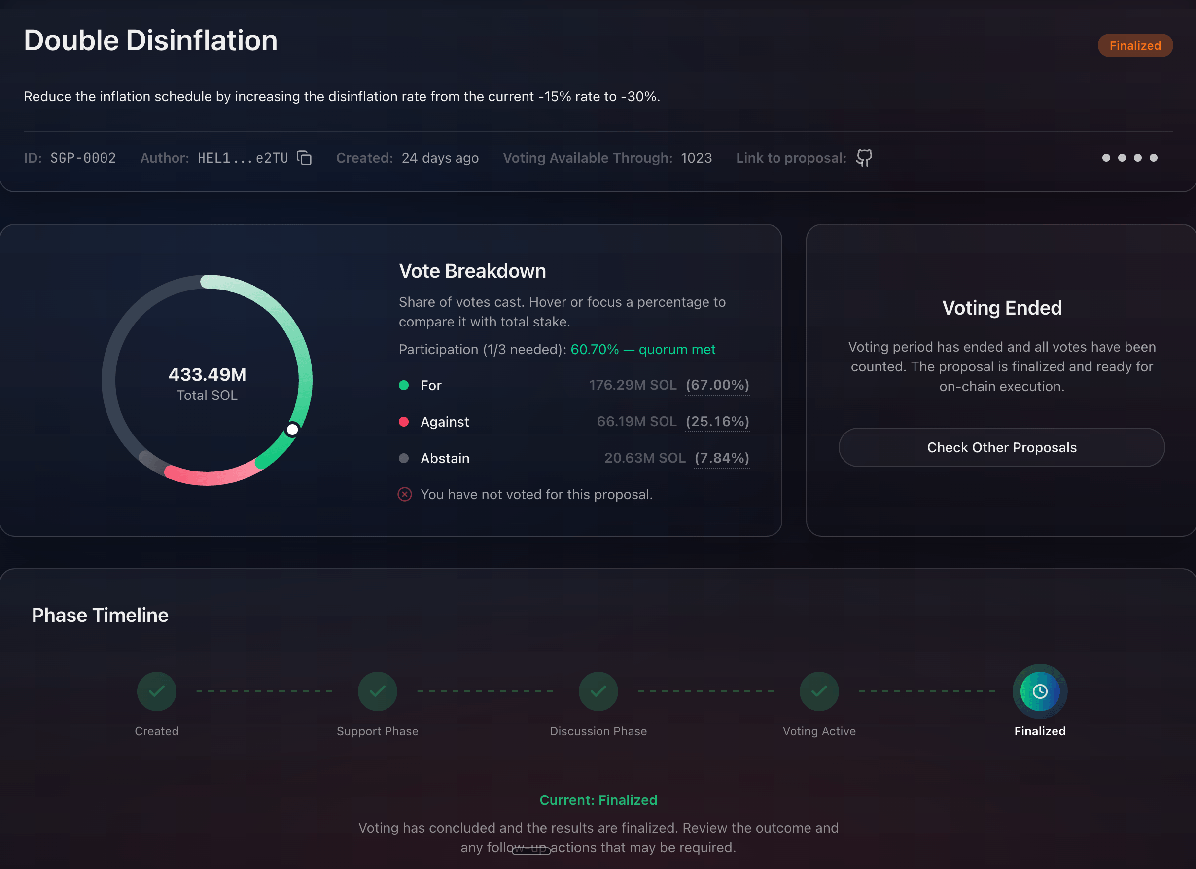Select the Discussion Phase checkmark
Screen dimensions: 1196x869
598,691
